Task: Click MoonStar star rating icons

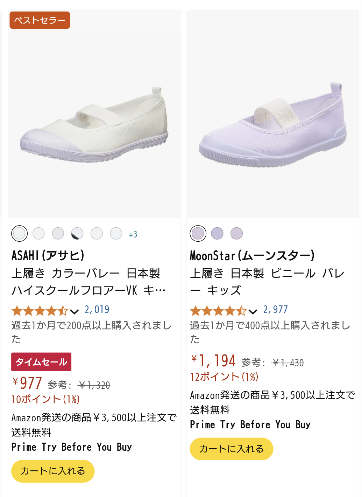Action: point(218,311)
